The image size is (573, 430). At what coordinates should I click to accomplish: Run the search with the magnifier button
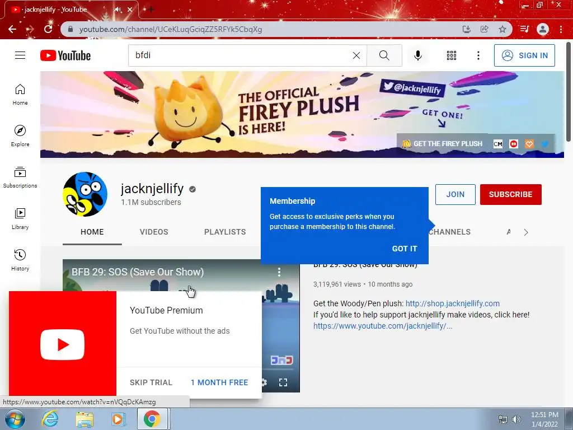point(384,55)
